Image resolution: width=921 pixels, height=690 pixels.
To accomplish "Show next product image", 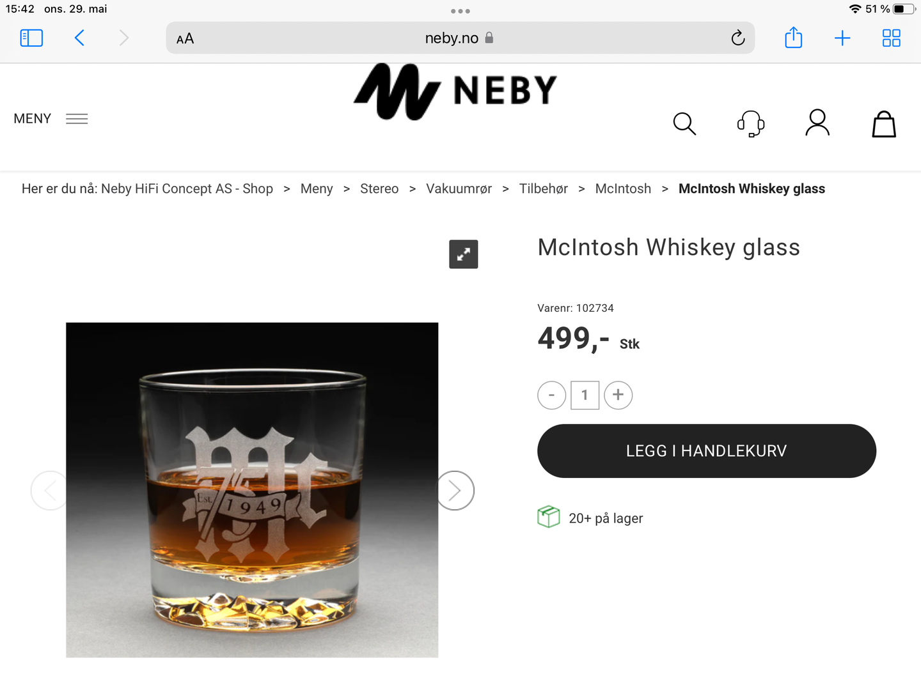I will [x=455, y=491].
